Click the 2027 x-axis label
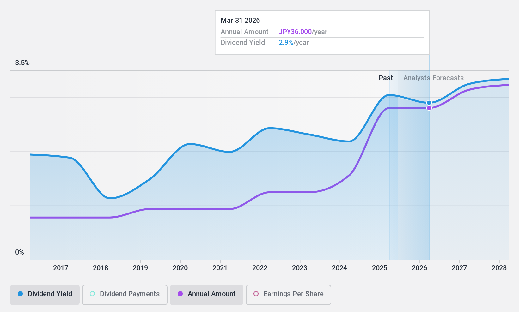 click(459, 268)
